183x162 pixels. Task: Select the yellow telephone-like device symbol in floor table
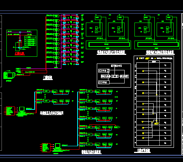(156, 123)
